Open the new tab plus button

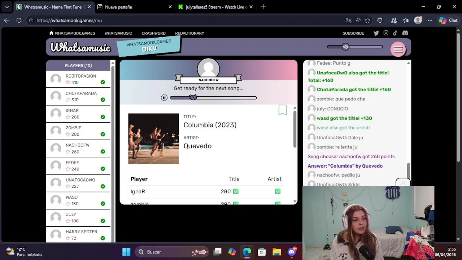pos(263,7)
